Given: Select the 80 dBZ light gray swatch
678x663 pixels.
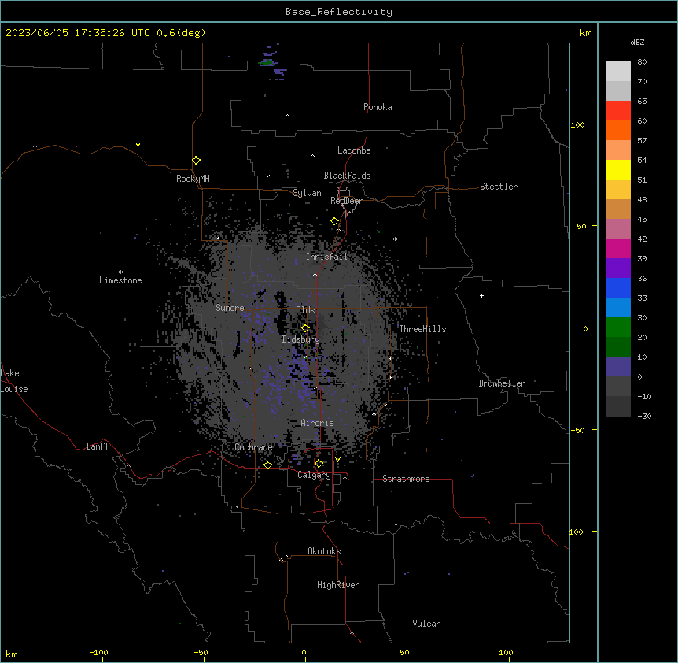Looking at the screenshot, I should [618, 72].
